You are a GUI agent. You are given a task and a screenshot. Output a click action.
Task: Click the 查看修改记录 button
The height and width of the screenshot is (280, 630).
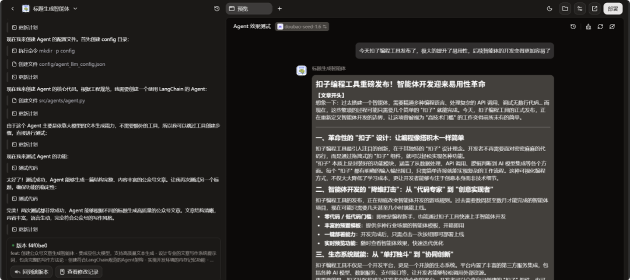(79, 272)
